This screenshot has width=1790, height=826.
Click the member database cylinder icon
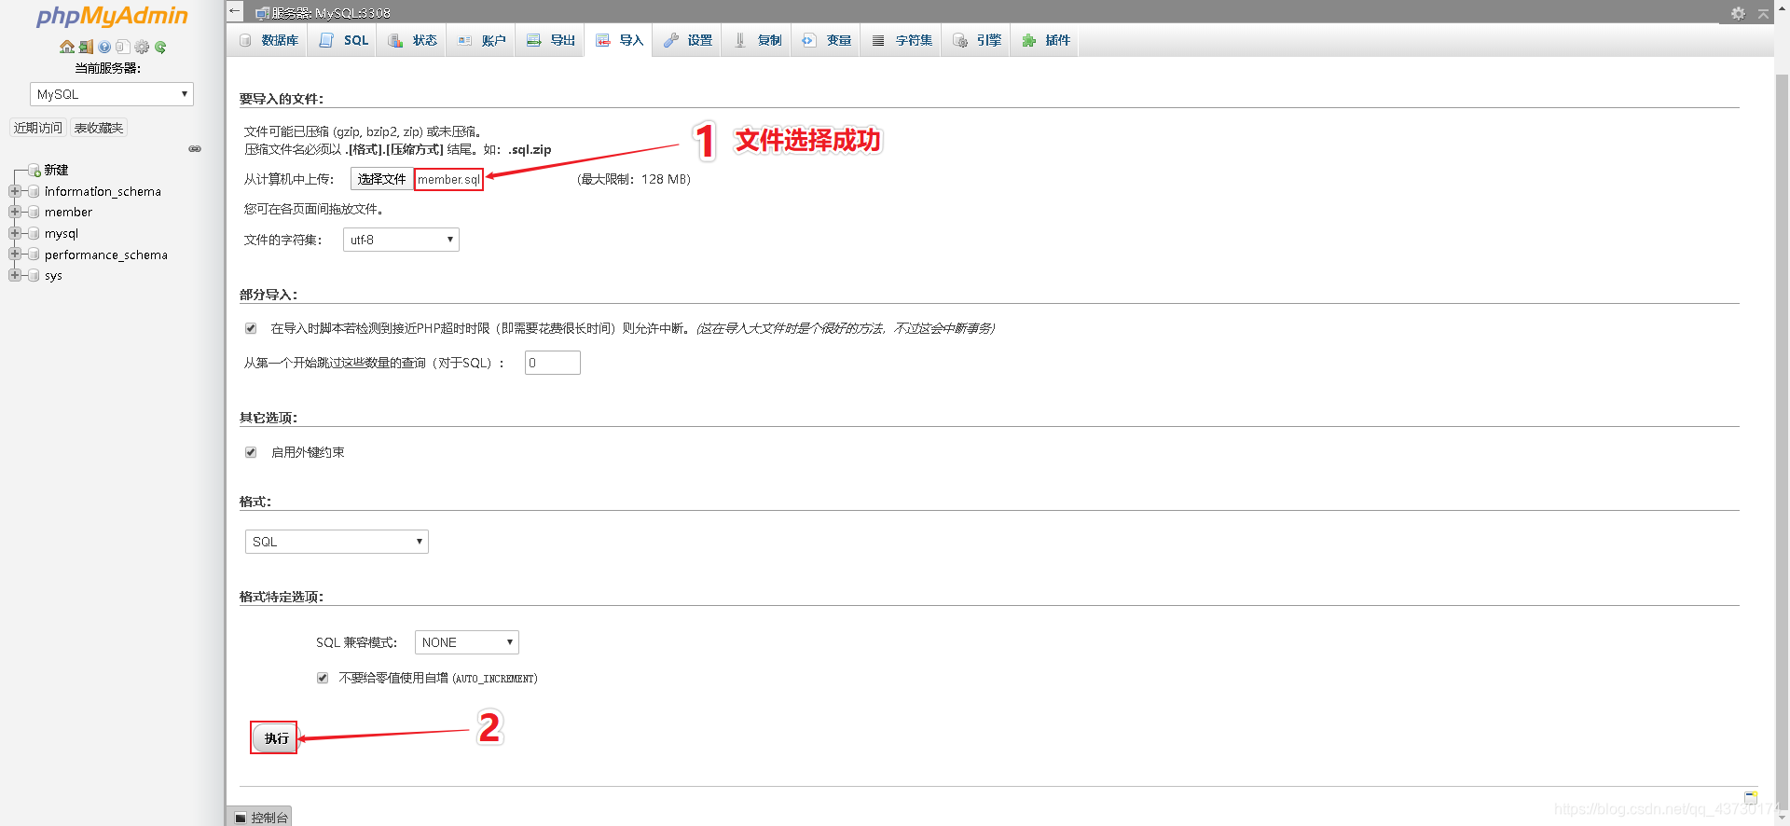click(x=34, y=213)
